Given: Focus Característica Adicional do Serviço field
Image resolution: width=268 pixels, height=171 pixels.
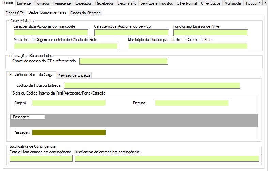Looking at the screenshot, I should point(131,33).
